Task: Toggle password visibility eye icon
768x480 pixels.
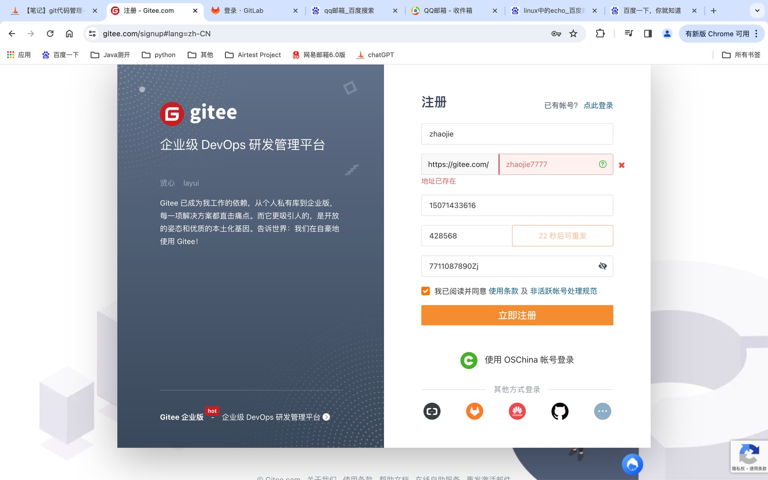Action: 603,266
